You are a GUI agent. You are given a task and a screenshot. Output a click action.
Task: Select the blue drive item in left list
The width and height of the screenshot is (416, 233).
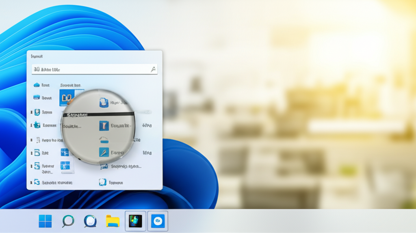37,98
